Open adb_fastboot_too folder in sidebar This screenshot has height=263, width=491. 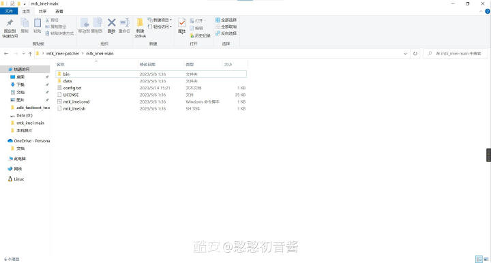coord(33,108)
